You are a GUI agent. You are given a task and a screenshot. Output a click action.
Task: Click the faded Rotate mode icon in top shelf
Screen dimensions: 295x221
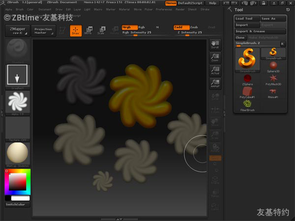[115, 30]
